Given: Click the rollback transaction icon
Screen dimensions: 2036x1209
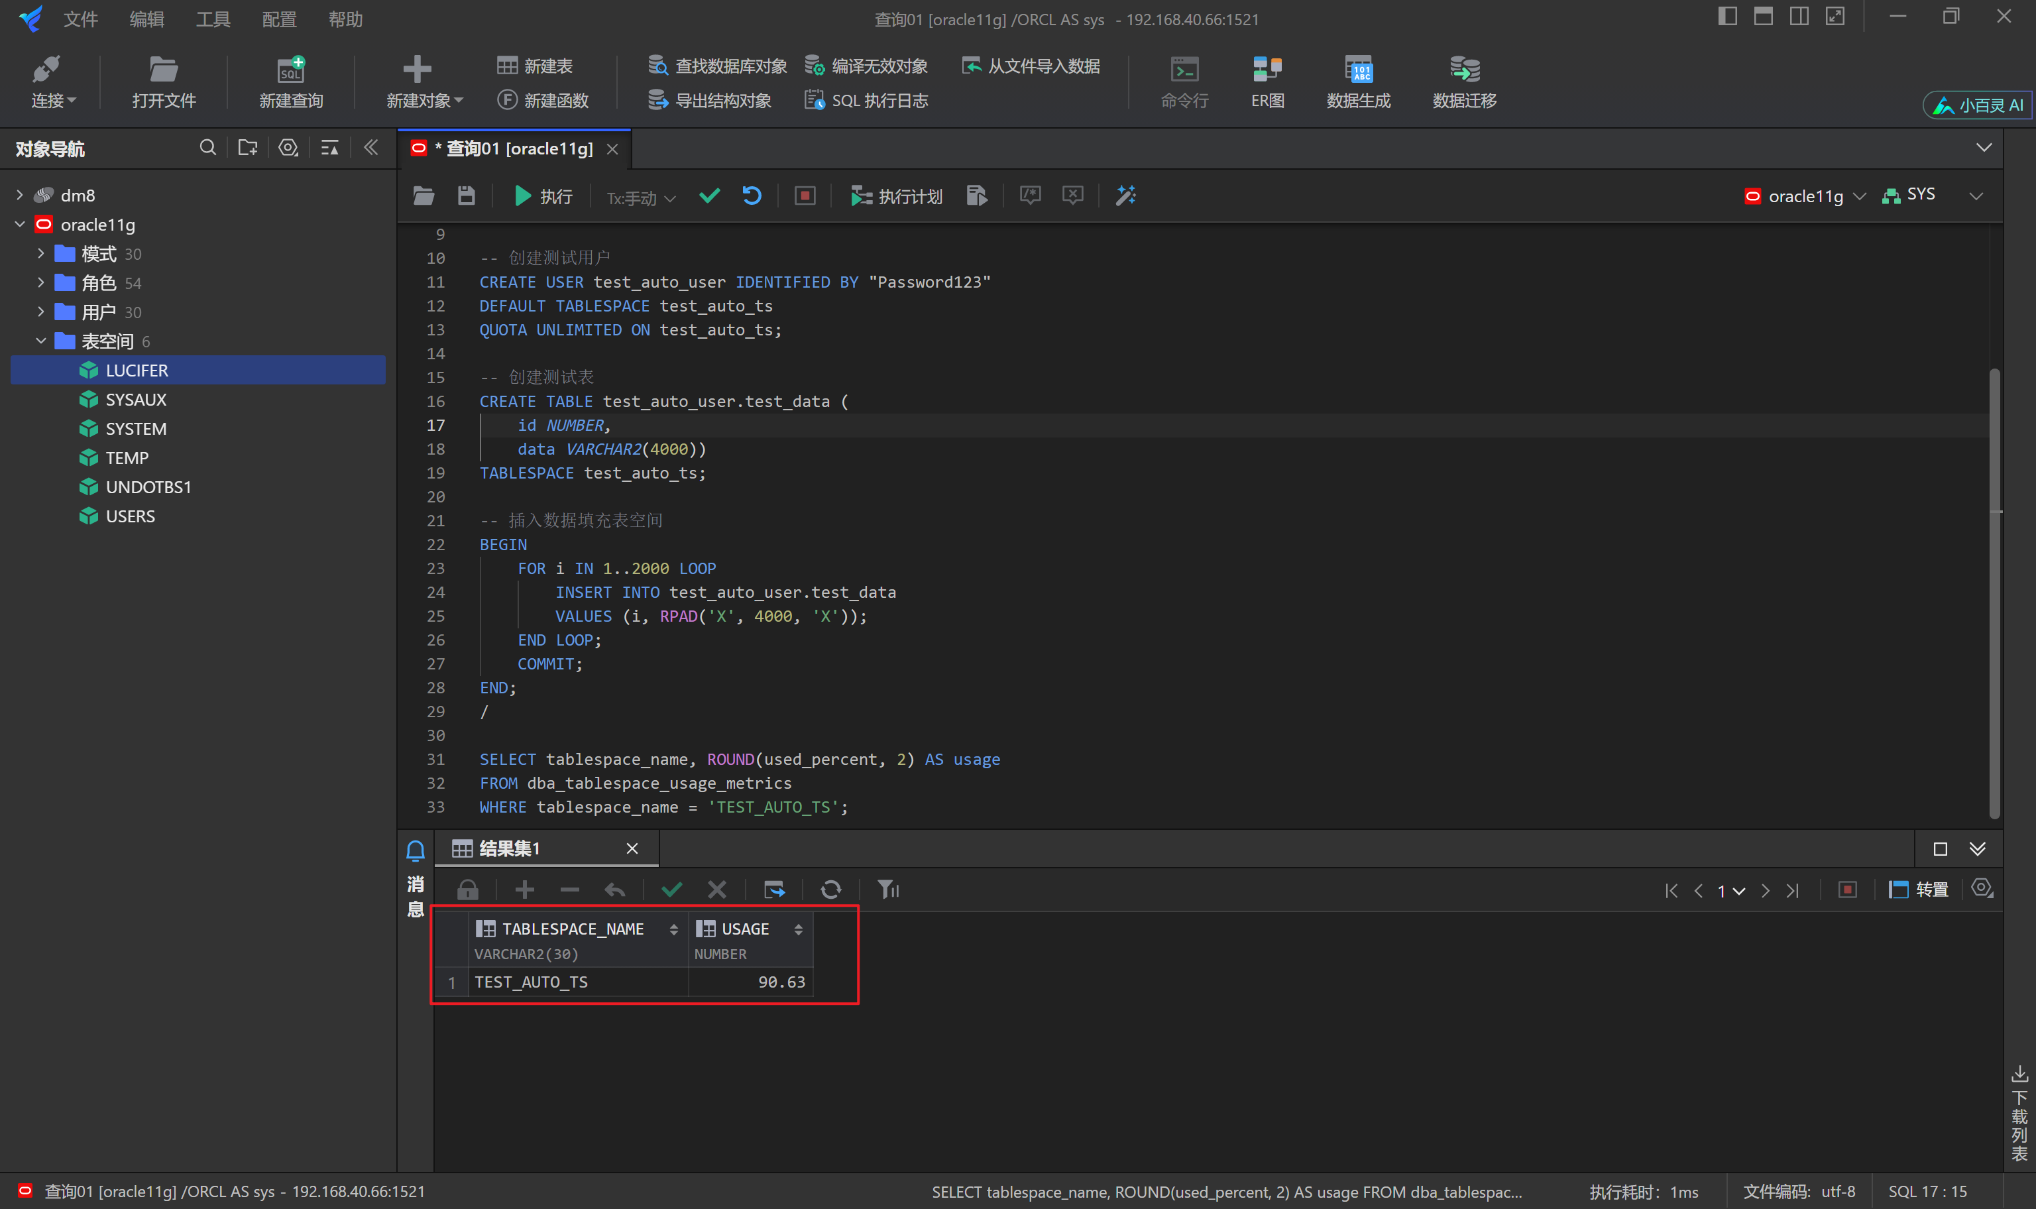Looking at the screenshot, I should click(x=752, y=196).
